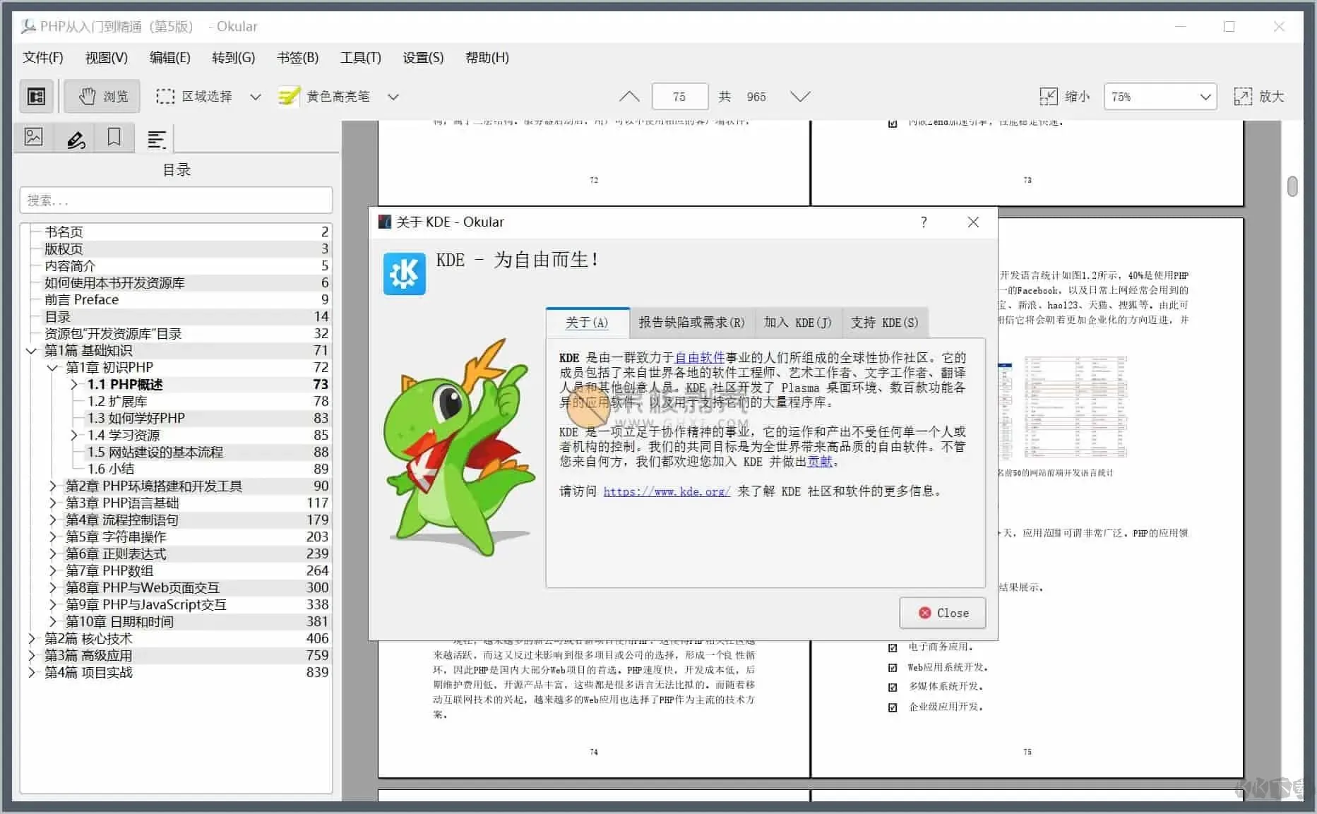Open the bookmarks sidebar panel
Screen dimensions: 1317x814
pyautogui.click(x=114, y=137)
